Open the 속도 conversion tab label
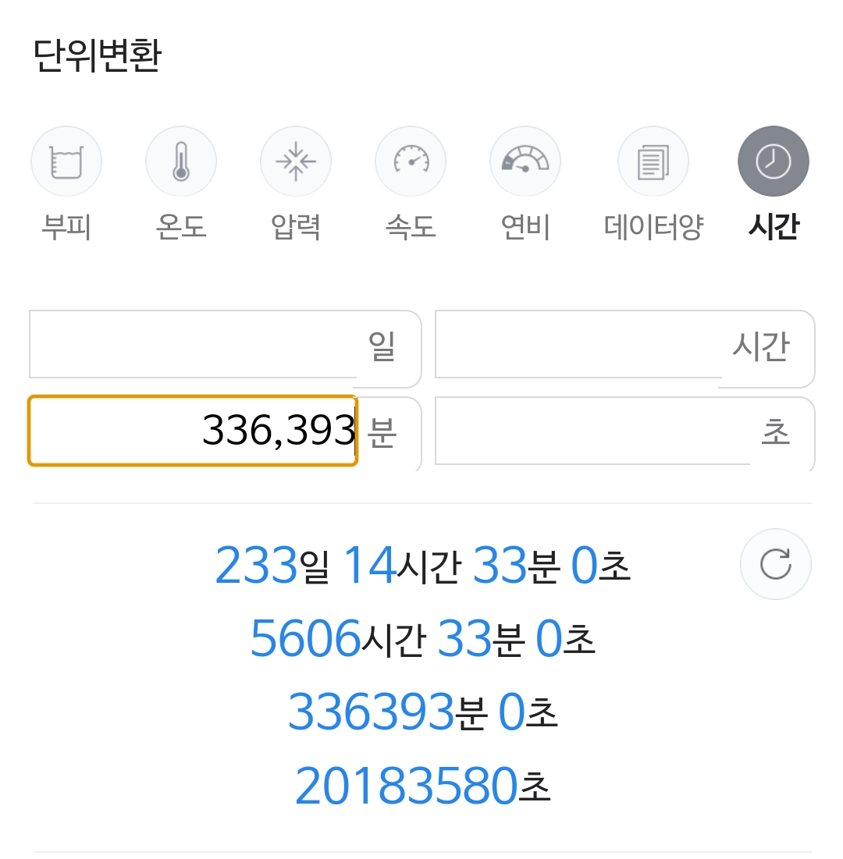843x859 pixels. pyautogui.click(x=411, y=227)
